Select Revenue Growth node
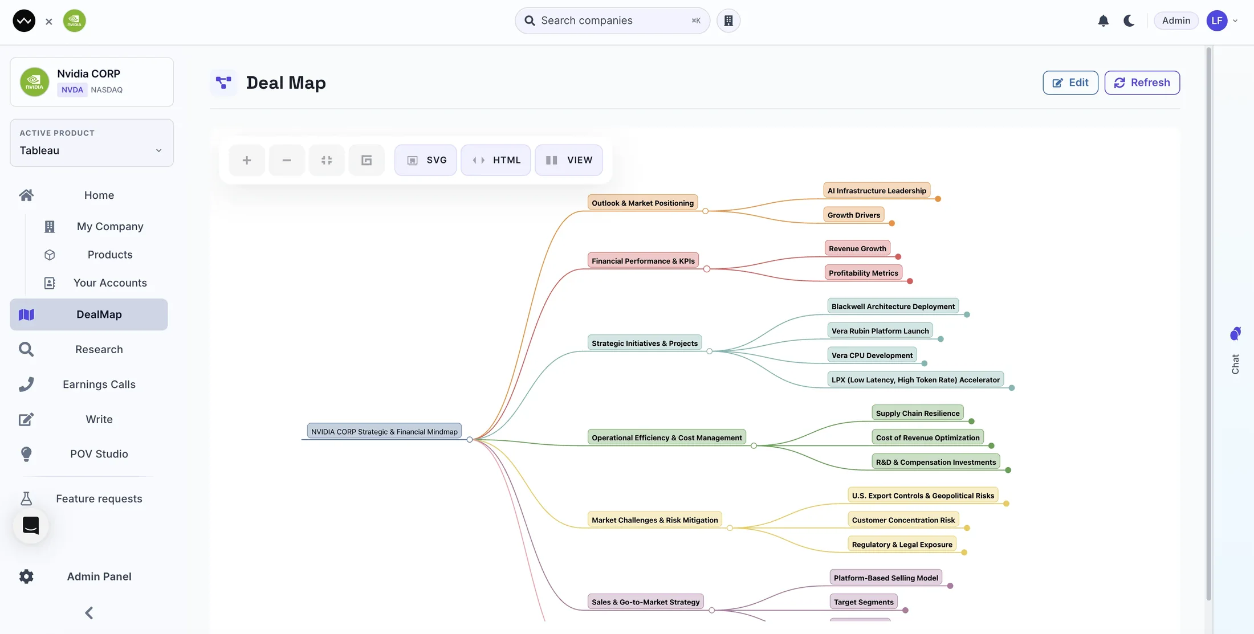 click(x=857, y=249)
